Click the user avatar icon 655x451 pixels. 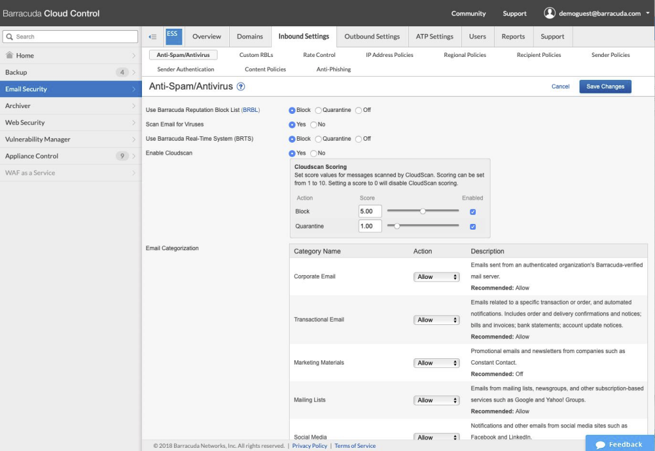coord(549,13)
